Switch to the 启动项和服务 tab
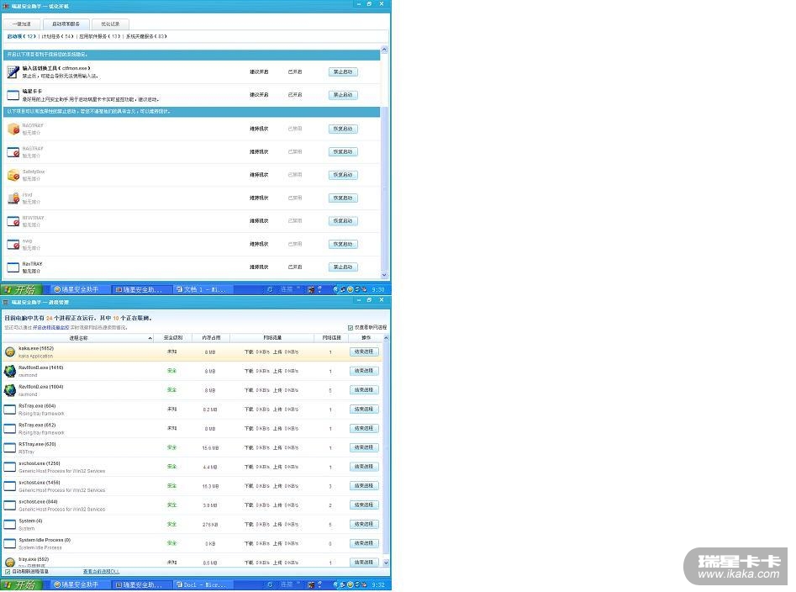 pos(66,24)
